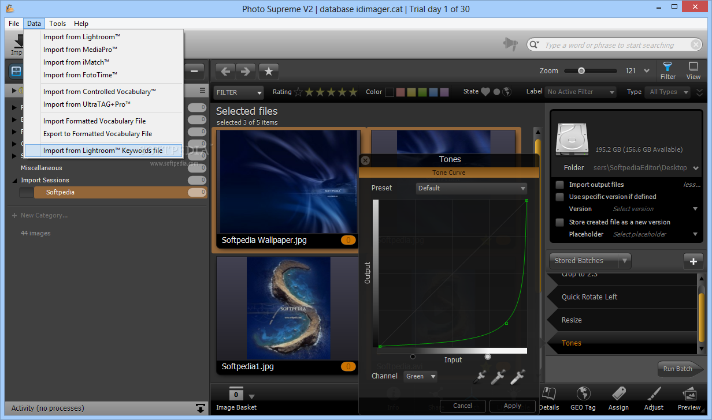Enable Store created file as new version
This screenshot has height=420, width=712.
pos(559,222)
